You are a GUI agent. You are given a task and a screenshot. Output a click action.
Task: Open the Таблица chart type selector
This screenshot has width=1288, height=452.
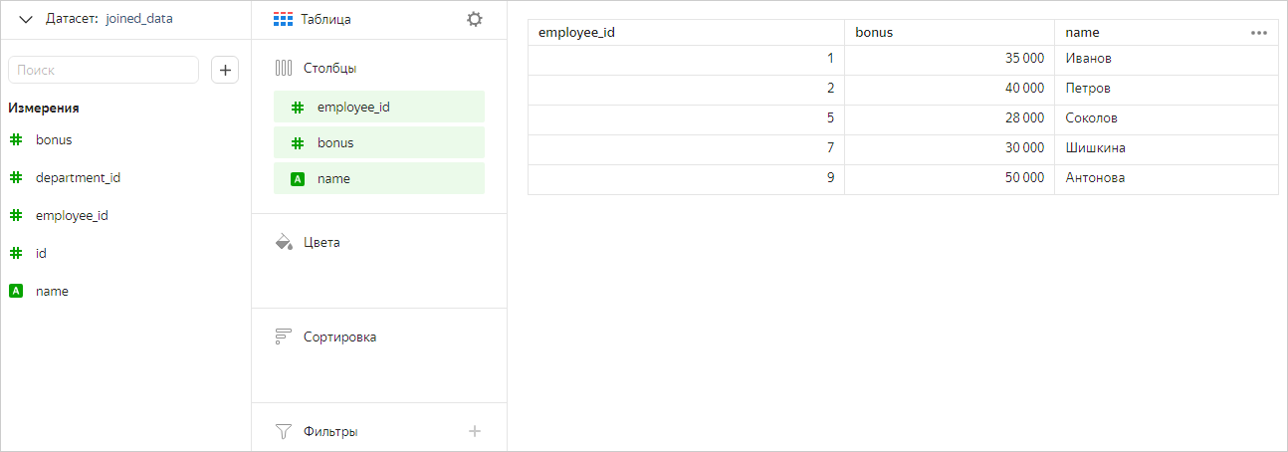click(x=313, y=19)
